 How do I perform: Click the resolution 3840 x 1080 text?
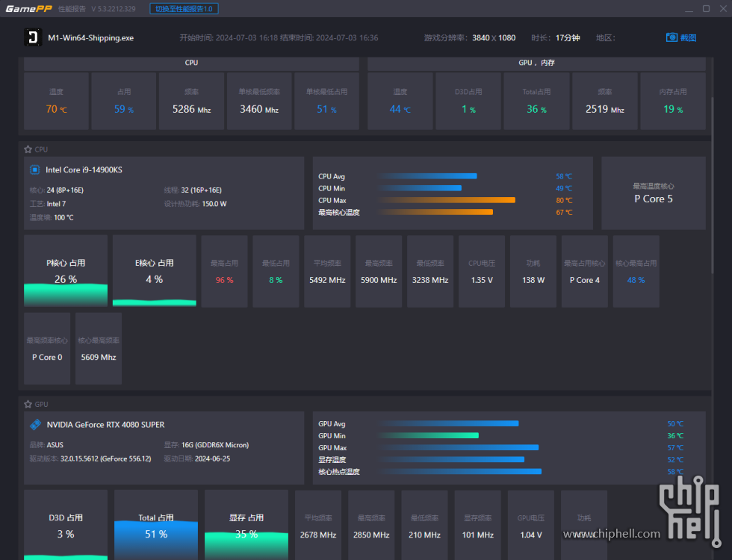(x=494, y=38)
